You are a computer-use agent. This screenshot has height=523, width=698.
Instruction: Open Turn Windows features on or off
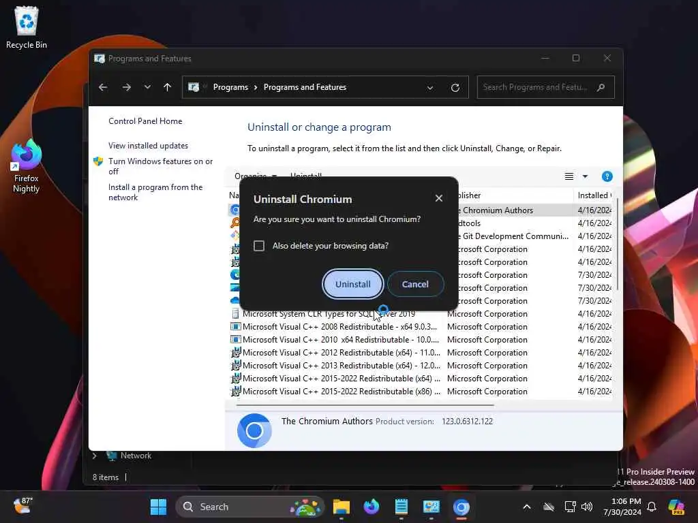(160, 166)
